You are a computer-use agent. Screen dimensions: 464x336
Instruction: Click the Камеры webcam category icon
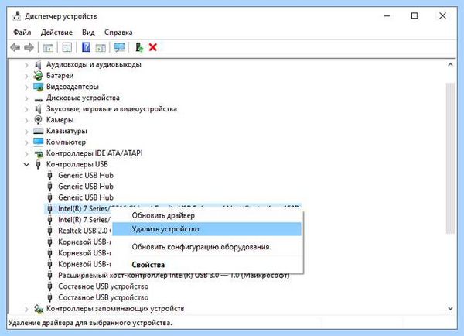38,120
